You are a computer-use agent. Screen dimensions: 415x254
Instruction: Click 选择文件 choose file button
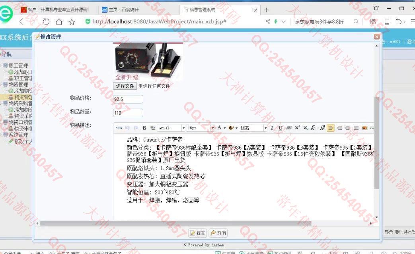[x=125, y=86]
